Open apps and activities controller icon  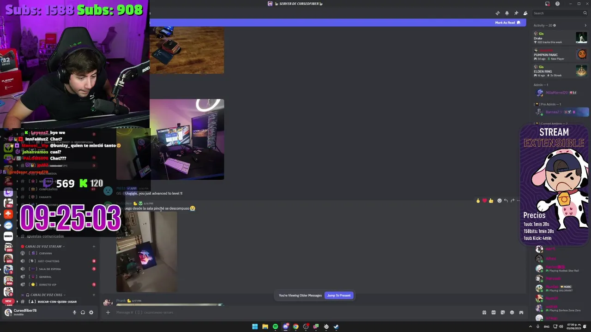click(521, 312)
